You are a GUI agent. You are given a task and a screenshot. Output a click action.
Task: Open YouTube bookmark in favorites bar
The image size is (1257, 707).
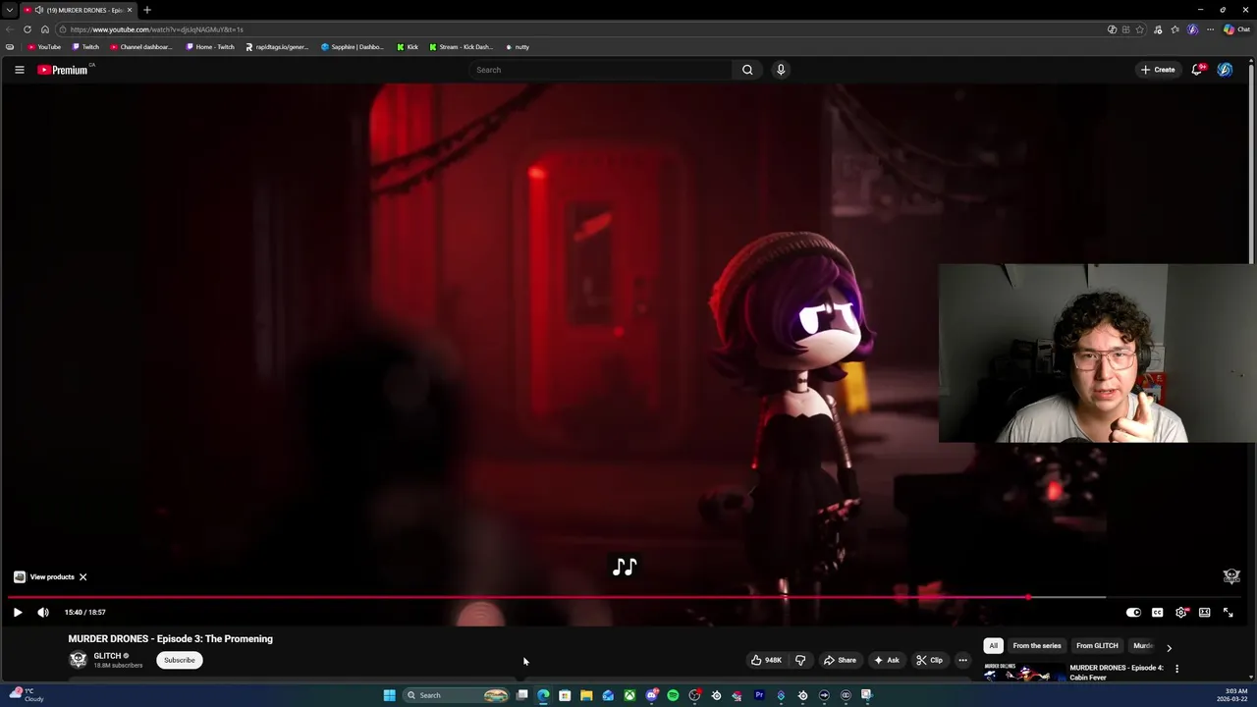44,47
